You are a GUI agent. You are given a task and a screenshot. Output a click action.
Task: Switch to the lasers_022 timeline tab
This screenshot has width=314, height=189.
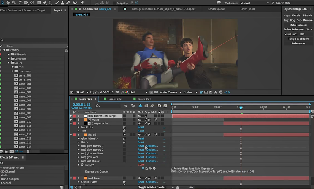[x=115, y=99]
